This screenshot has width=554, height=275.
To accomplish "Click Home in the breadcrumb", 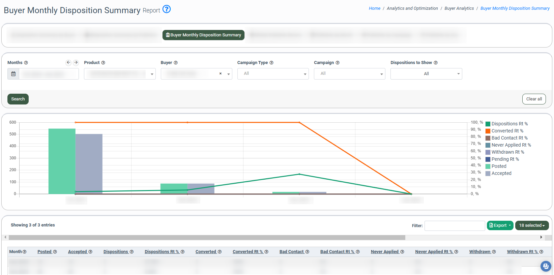I will pyautogui.click(x=374, y=8).
